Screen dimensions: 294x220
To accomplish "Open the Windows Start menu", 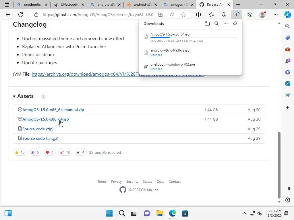I will coord(109,213).
